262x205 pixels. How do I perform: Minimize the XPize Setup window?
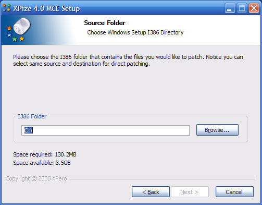(230, 8)
